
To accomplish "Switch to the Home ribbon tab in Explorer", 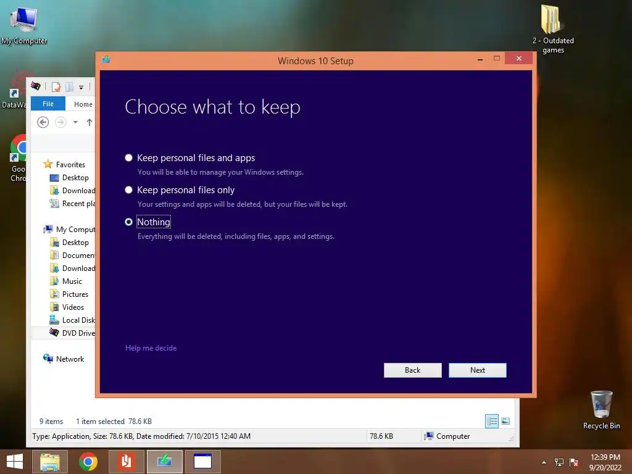I will coord(83,104).
